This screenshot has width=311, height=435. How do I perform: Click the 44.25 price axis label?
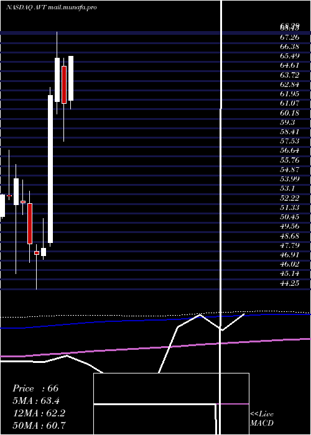pyautogui.click(x=290, y=283)
